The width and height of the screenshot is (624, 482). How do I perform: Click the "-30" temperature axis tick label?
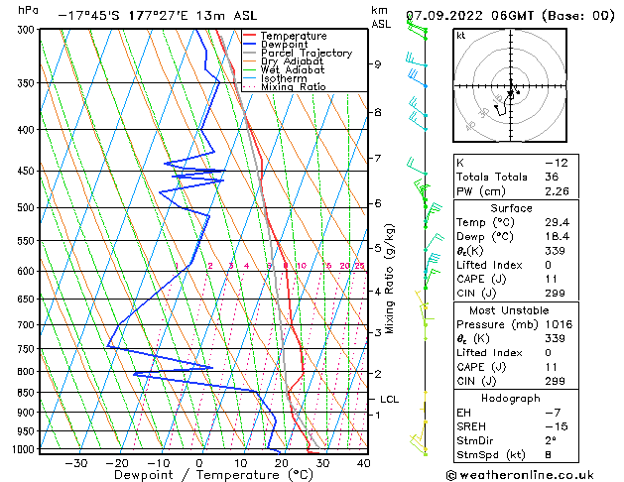pyautogui.click(x=76, y=463)
